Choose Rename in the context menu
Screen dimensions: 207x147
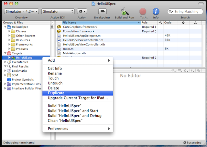coord(78,73)
